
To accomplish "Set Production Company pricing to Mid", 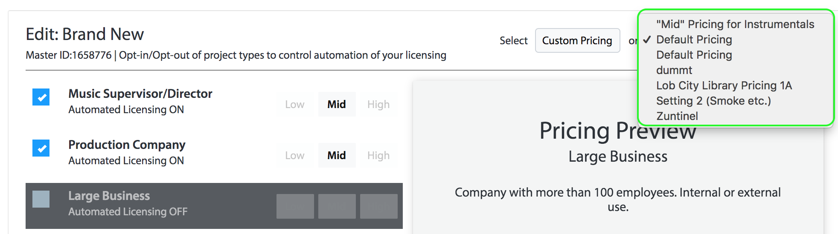I will coord(337,155).
